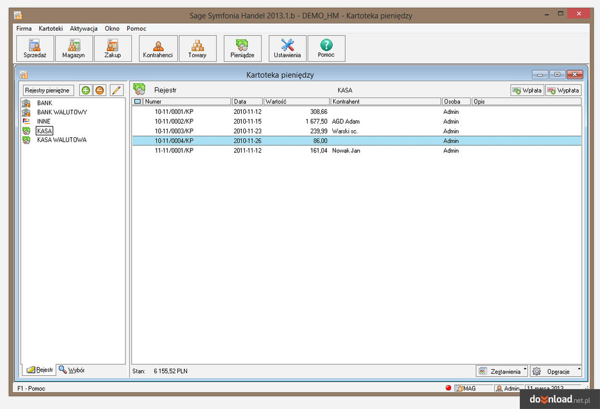Select the KASA register in tree
Viewport: 600px width, 409px height.
point(44,131)
